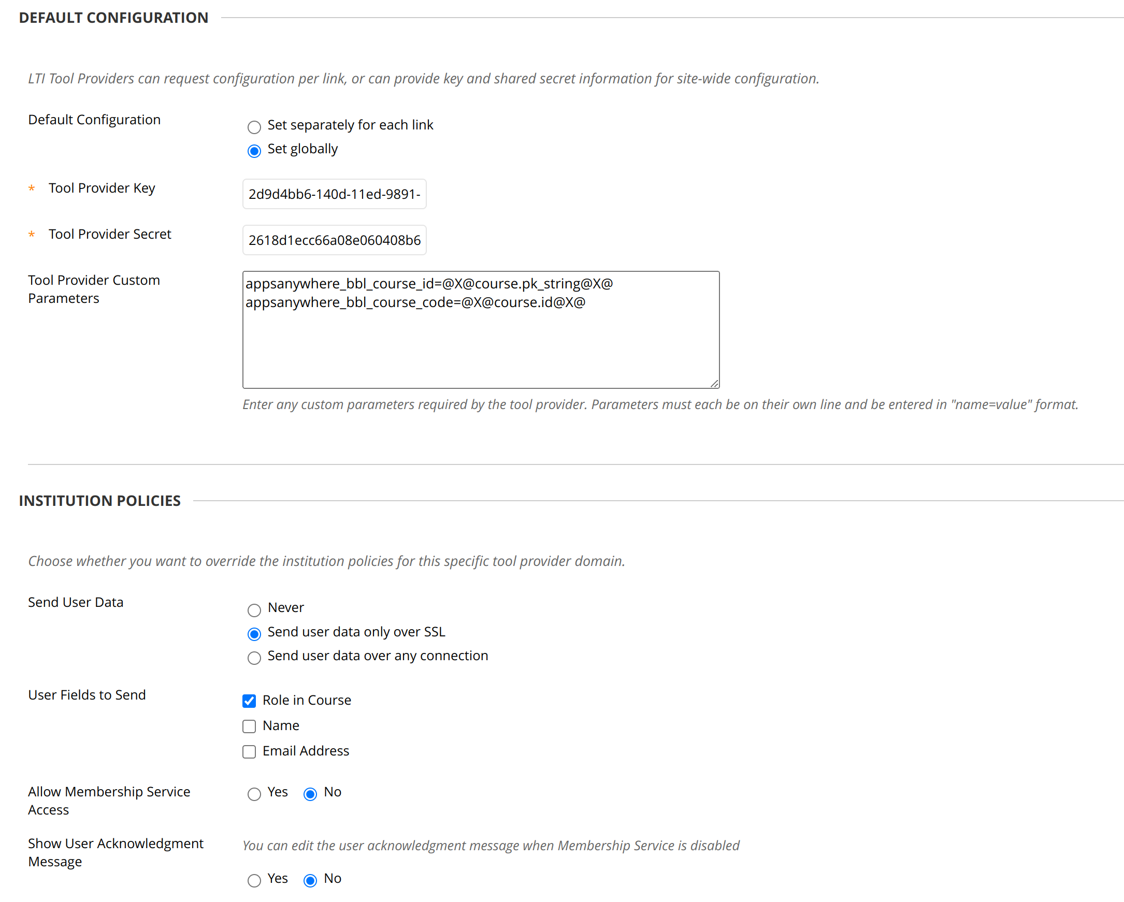Choose 'Send user data over any connection'
Image resolution: width=1124 pixels, height=902 pixels.
click(254, 658)
